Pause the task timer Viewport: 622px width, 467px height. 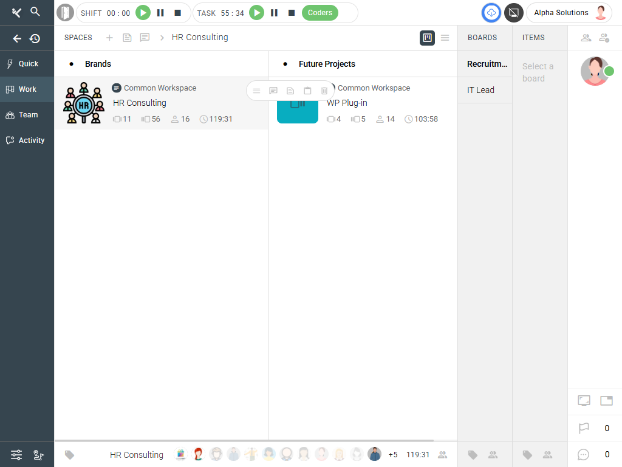274,13
